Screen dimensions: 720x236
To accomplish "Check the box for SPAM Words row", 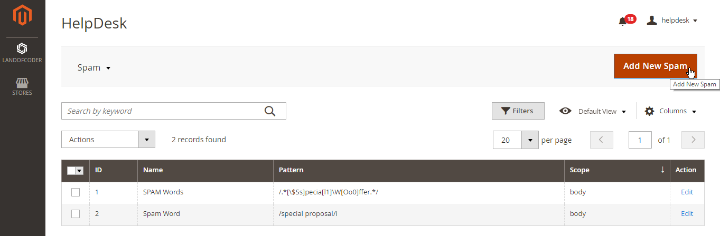I will tap(76, 192).
